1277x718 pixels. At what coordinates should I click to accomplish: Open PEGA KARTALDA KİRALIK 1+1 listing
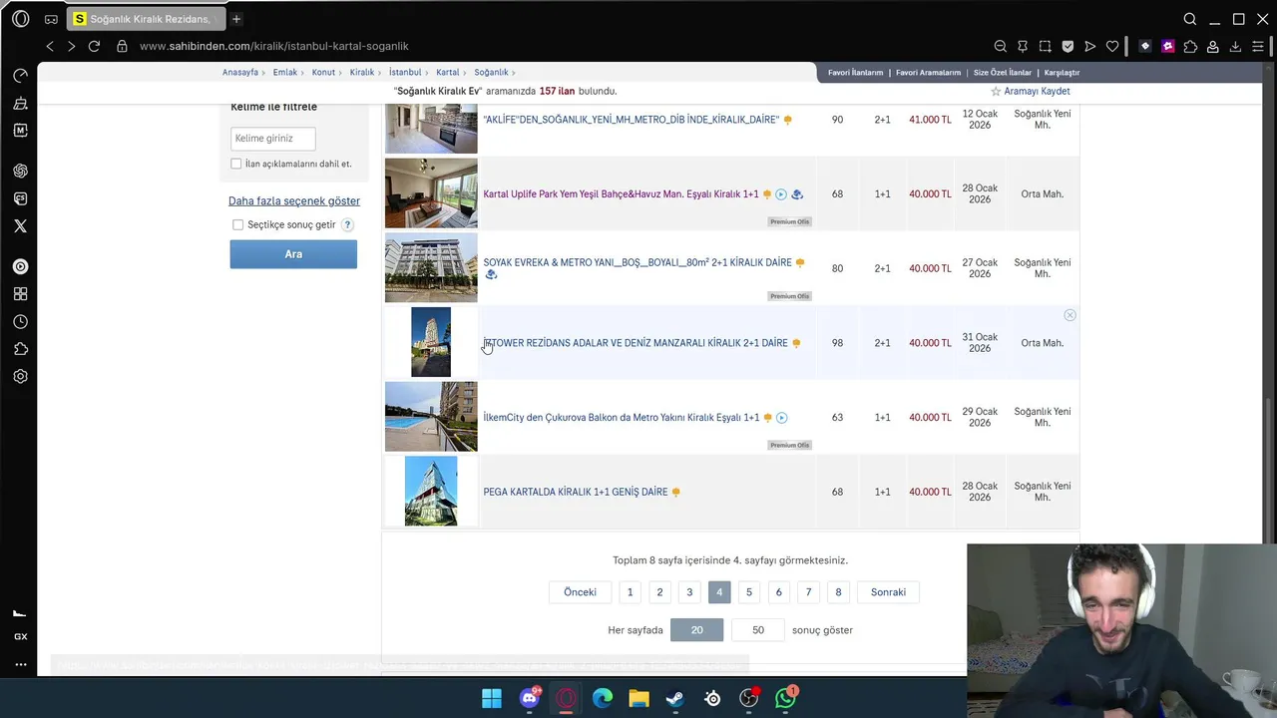576,492
